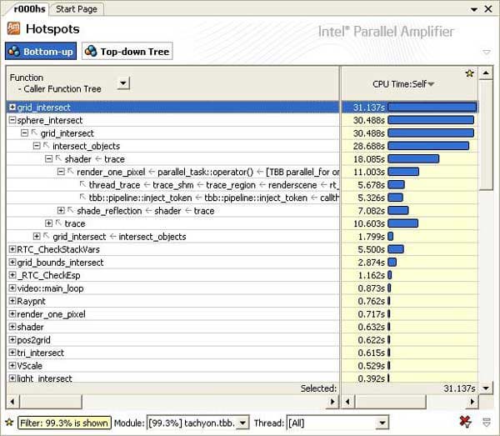This screenshot has width=500, height=436.
Task: Open the Thread filter dropdown
Action: pos(382,423)
